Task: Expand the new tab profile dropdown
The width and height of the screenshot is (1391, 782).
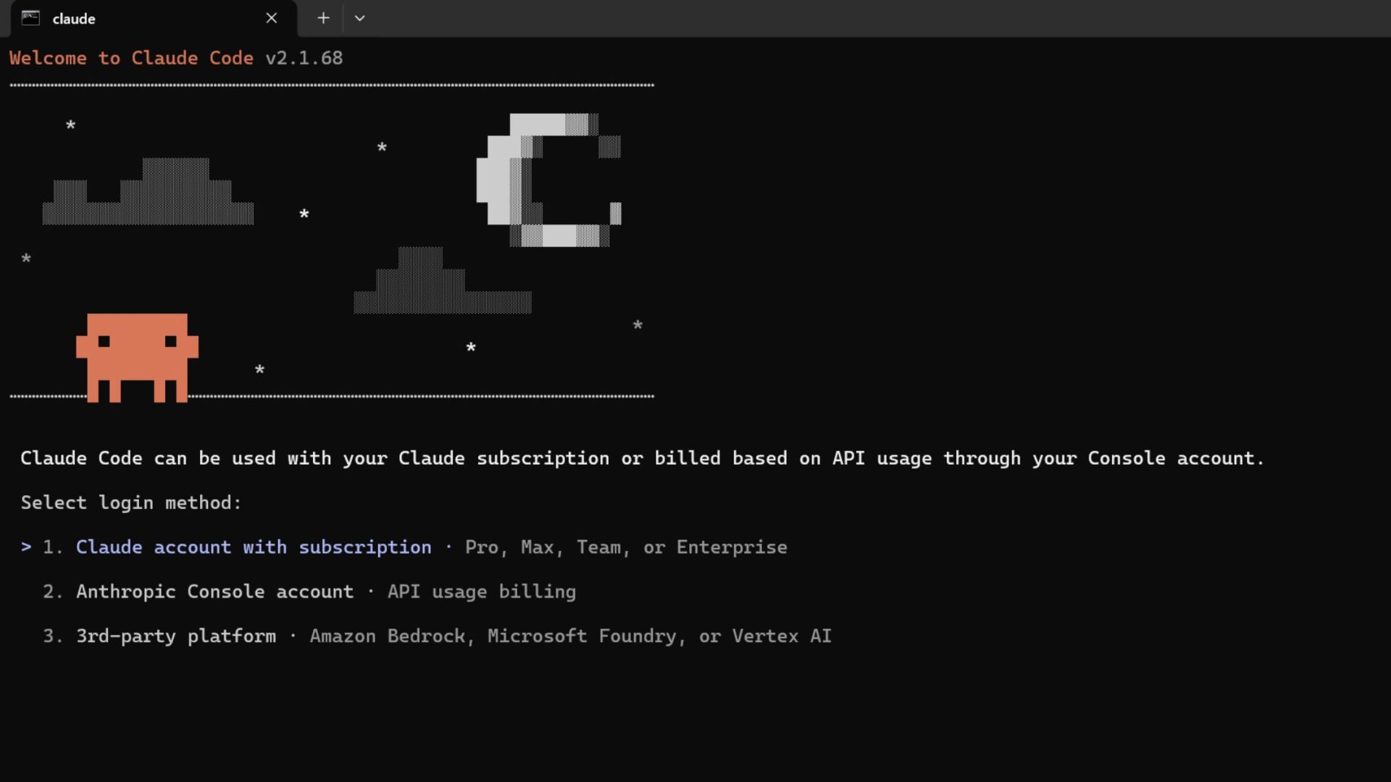Action: click(x=359, y=18)
